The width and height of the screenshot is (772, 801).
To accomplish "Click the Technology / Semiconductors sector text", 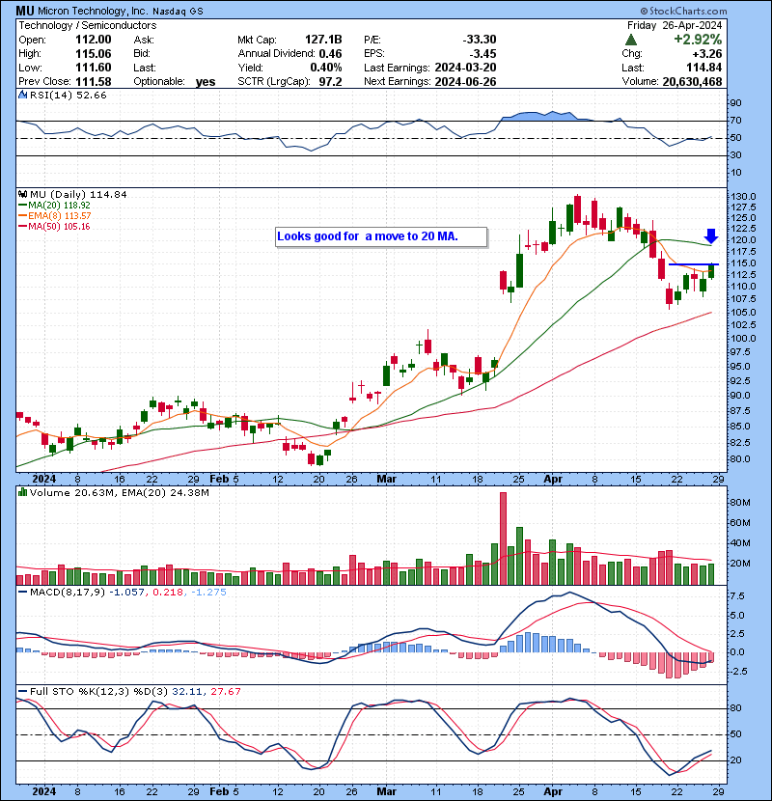I will [x=88, y=25].
